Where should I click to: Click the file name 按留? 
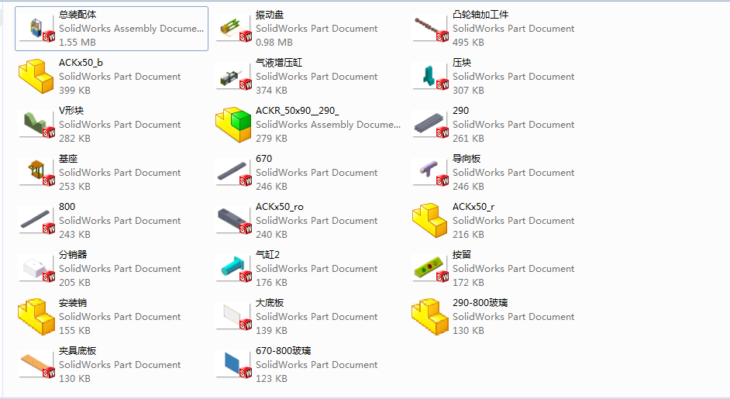click(462, 254)
